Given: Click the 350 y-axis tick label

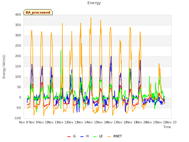Looking at the screenshot, I should tap(18, 25).
